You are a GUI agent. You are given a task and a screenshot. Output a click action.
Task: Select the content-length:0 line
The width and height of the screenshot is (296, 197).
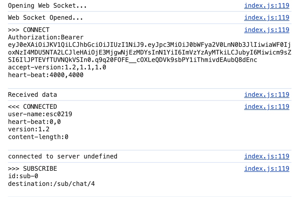(x=38, y=137)
